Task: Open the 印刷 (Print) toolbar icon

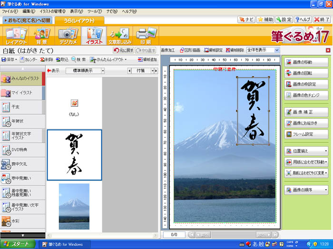Action: click(x=145, y=36)
